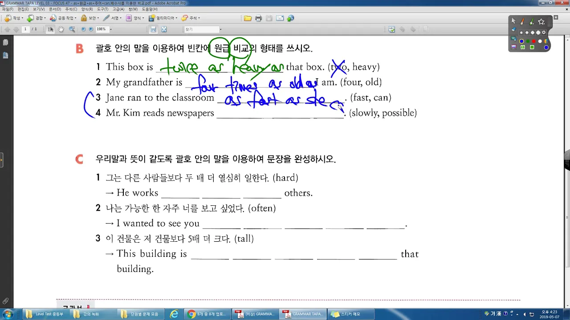Open Windows Start menu
Viewport: 570px width, 320px height.
coord(8,314)
